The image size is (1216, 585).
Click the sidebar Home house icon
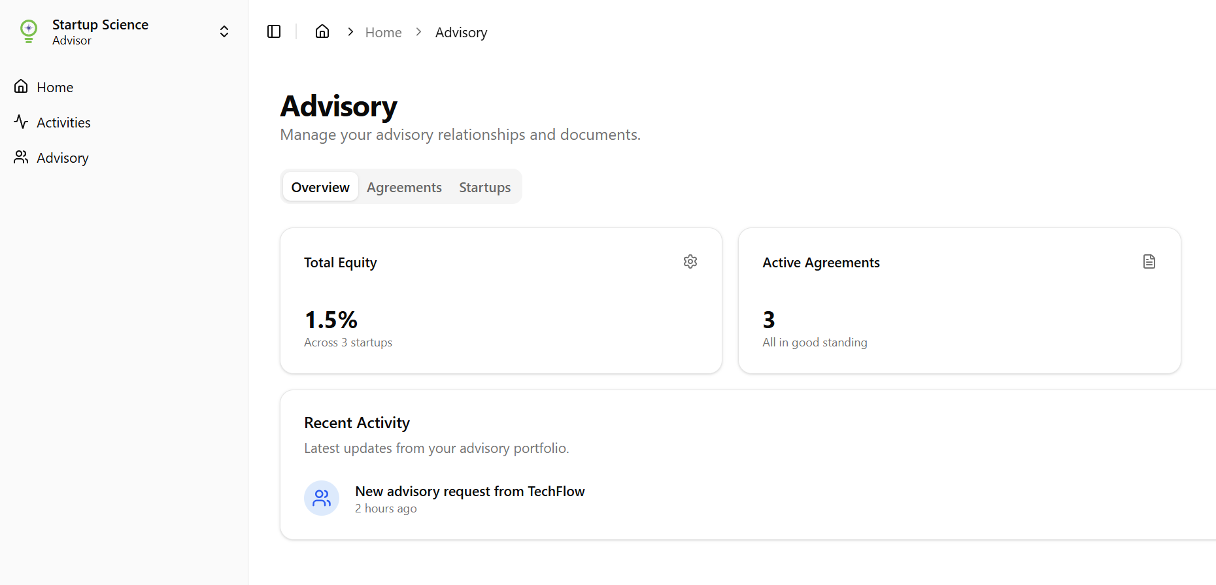[21, 86]
